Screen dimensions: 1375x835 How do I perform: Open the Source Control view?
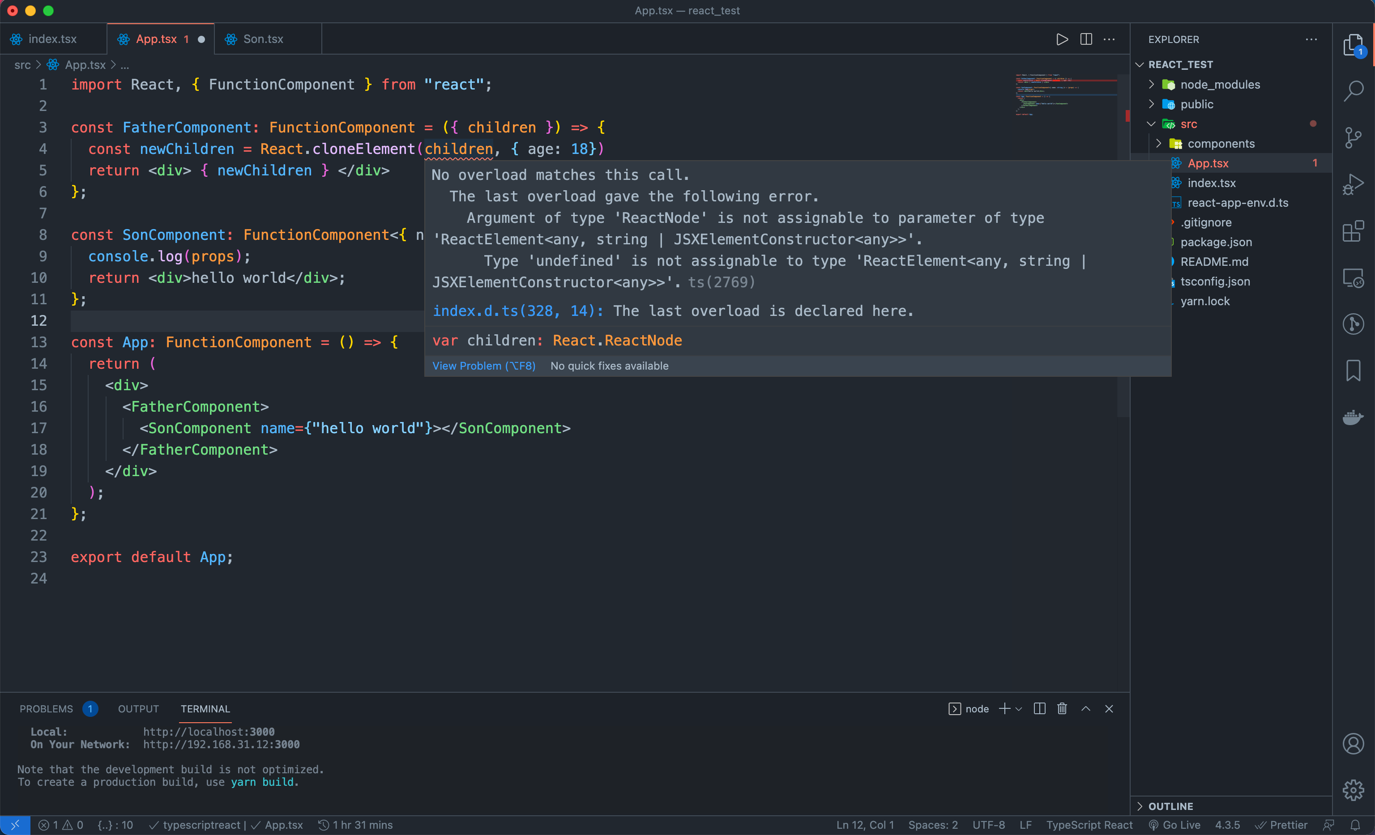1353,138
